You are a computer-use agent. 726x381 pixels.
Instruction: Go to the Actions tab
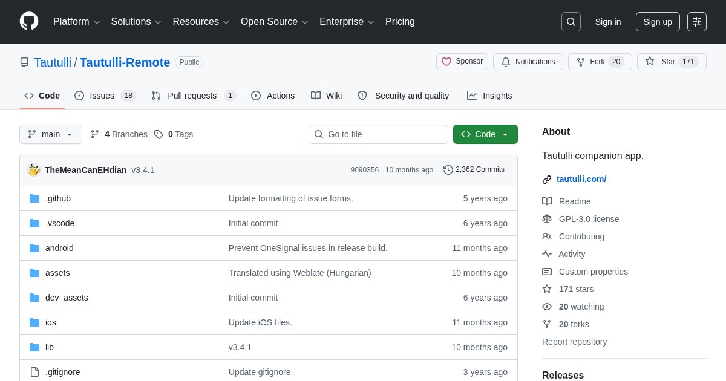[273, 96]
